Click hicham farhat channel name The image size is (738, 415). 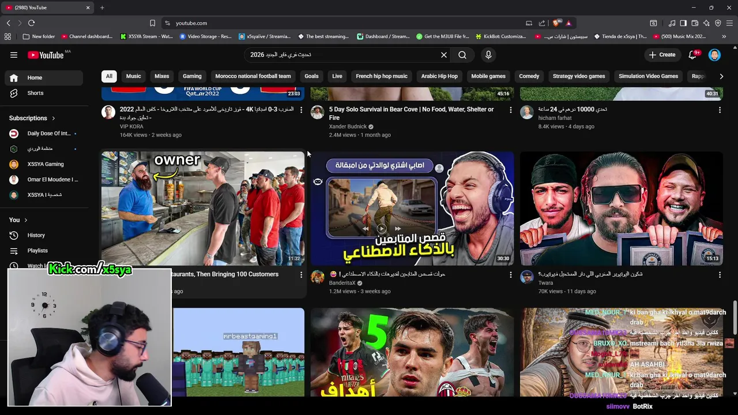pyautogui.click(x=555, y=118)
